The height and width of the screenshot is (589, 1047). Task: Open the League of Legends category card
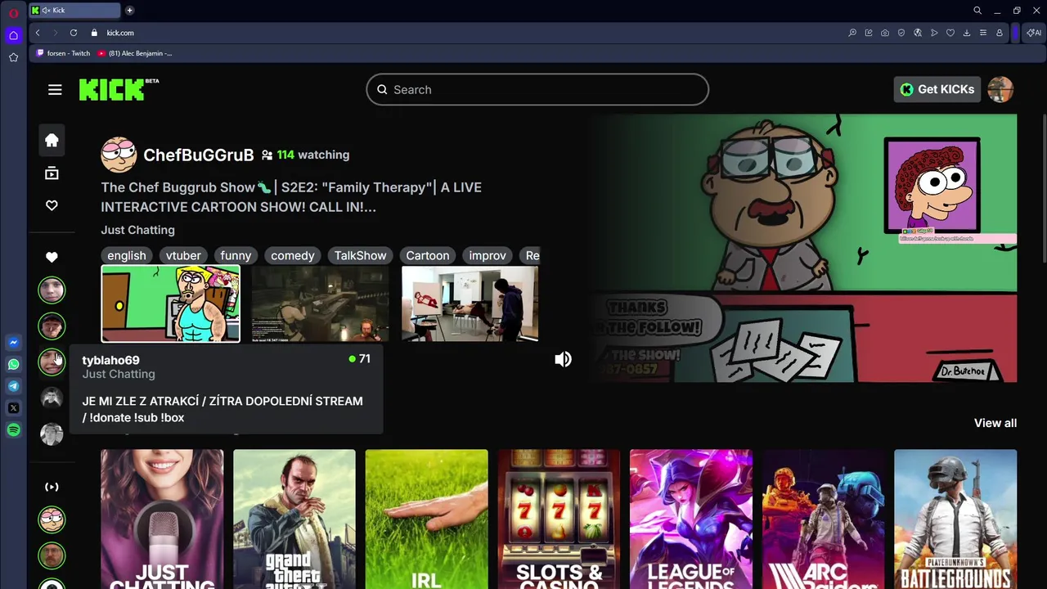coord(691,519)
